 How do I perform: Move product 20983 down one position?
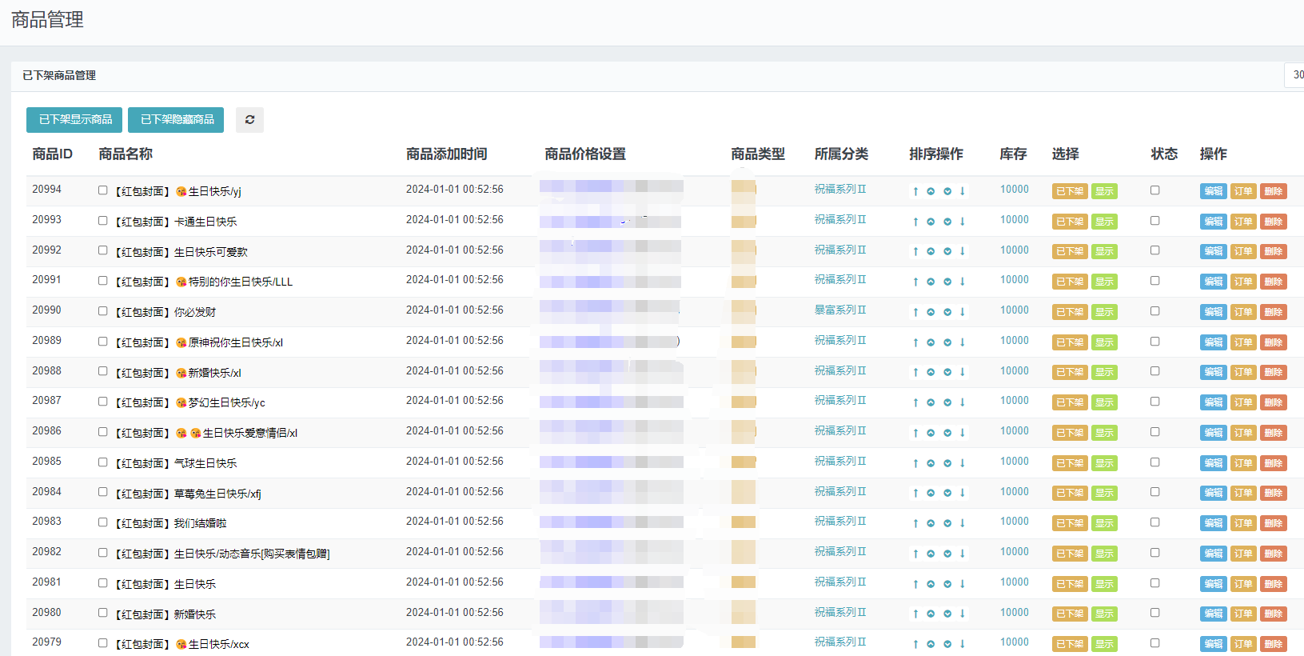947,523
